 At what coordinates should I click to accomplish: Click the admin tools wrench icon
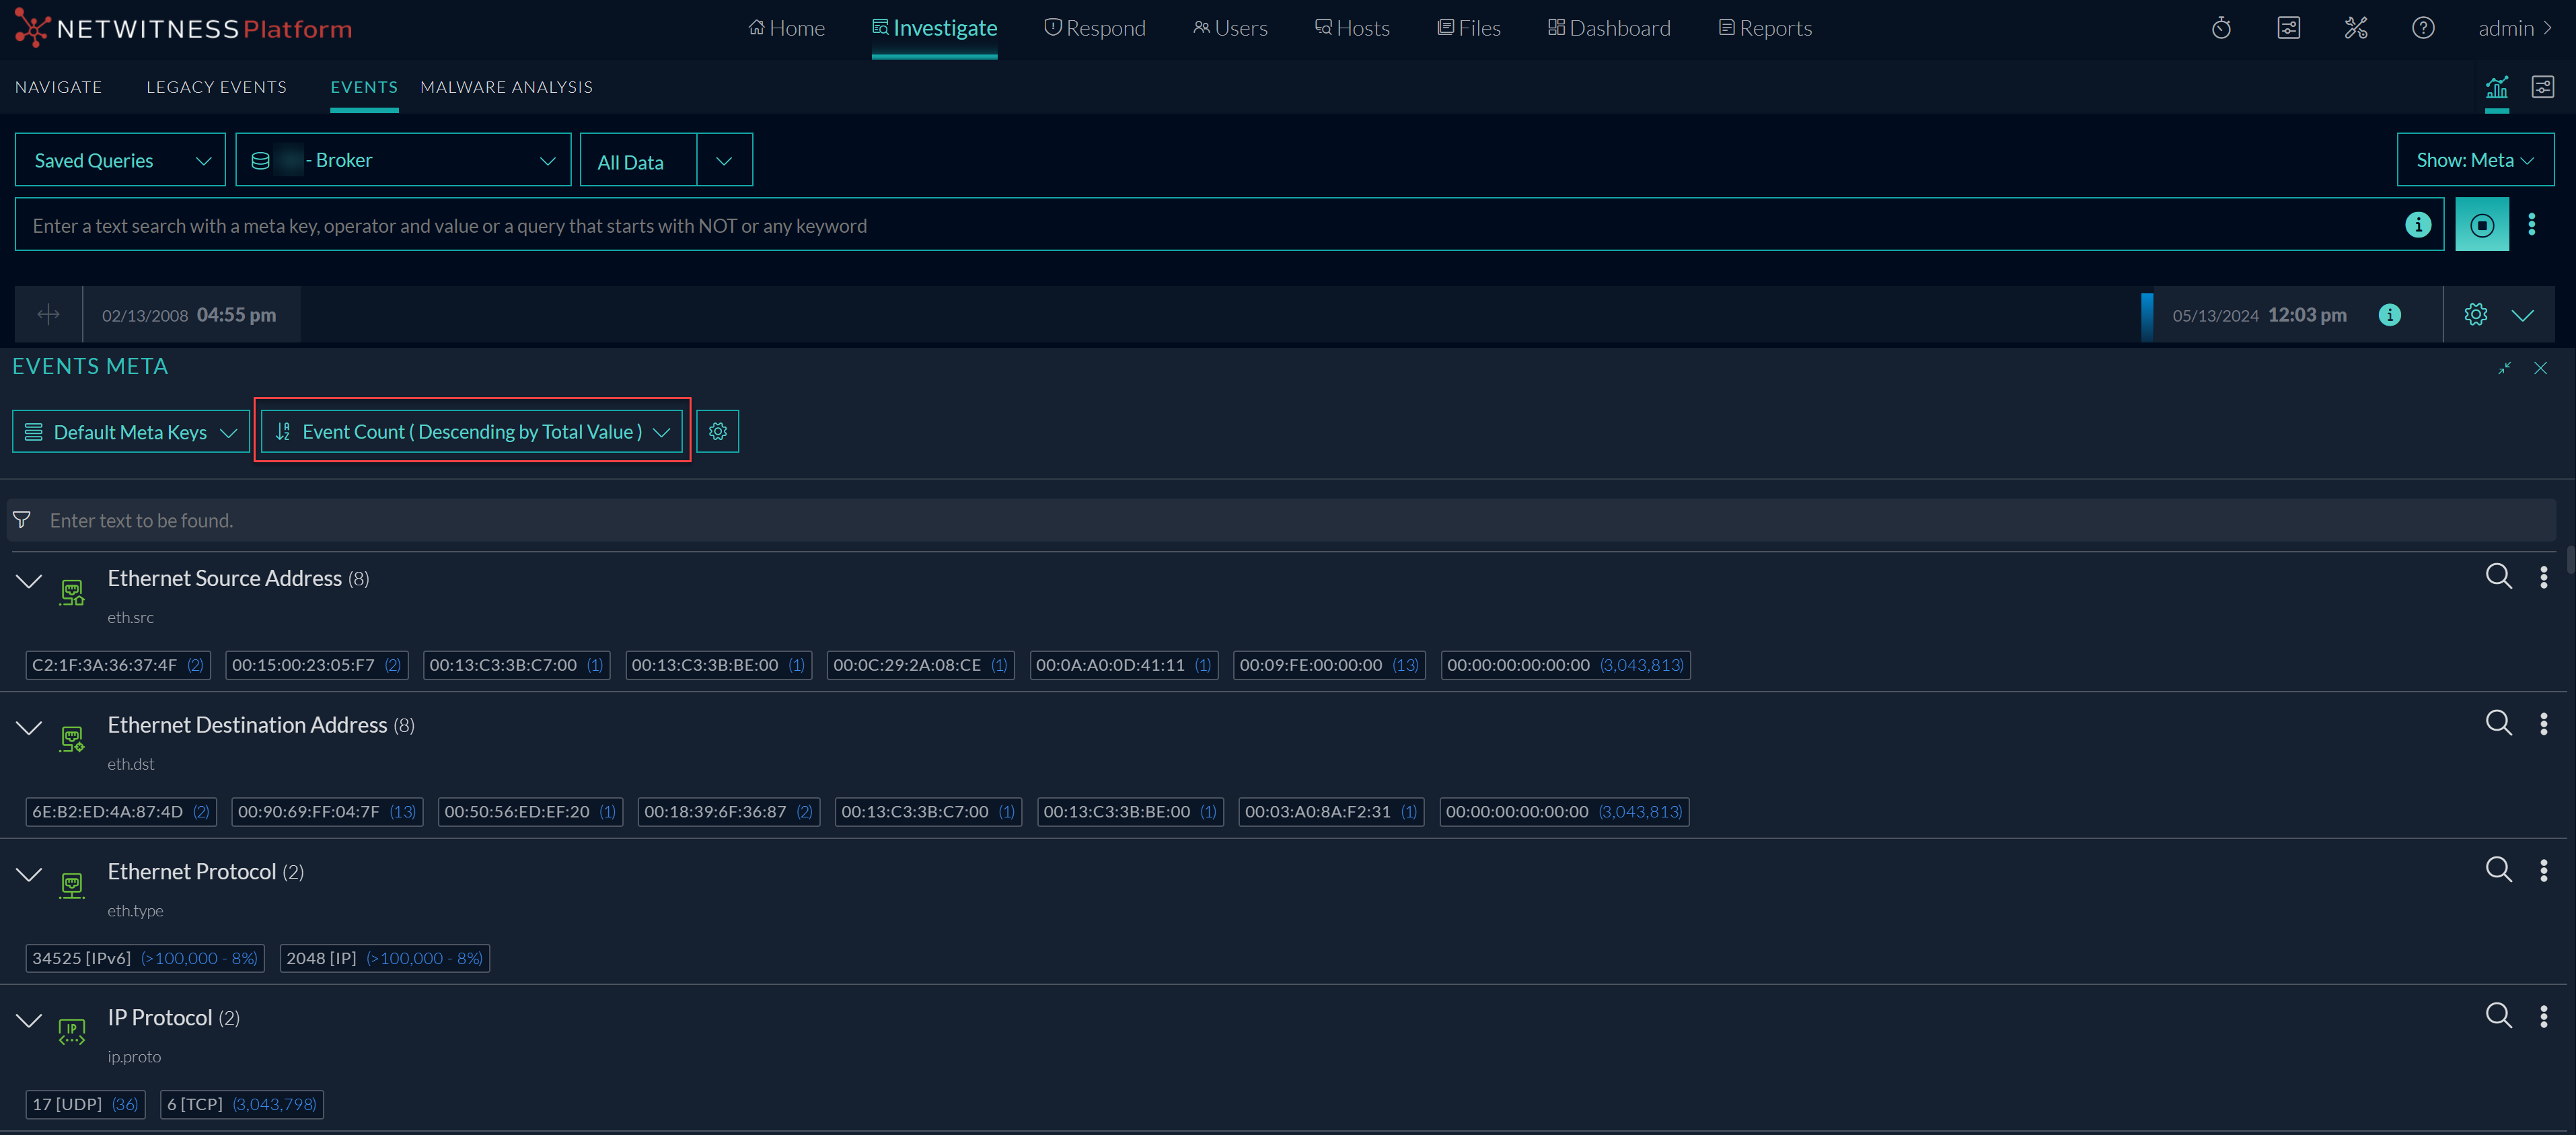tap(2355, 28)
